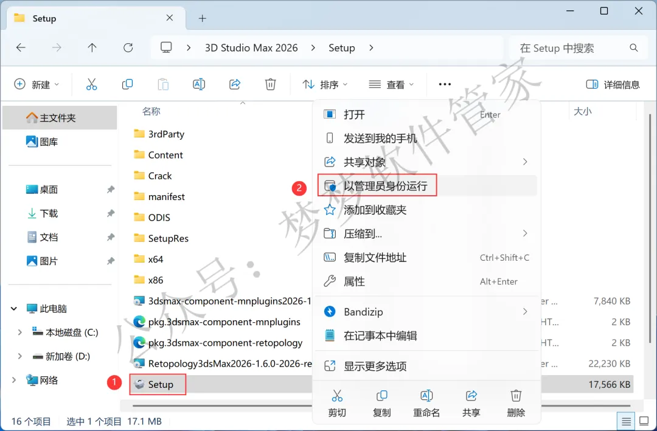Refresh the current folder
This screenshot has width=657, height=431.
[128, 48]
